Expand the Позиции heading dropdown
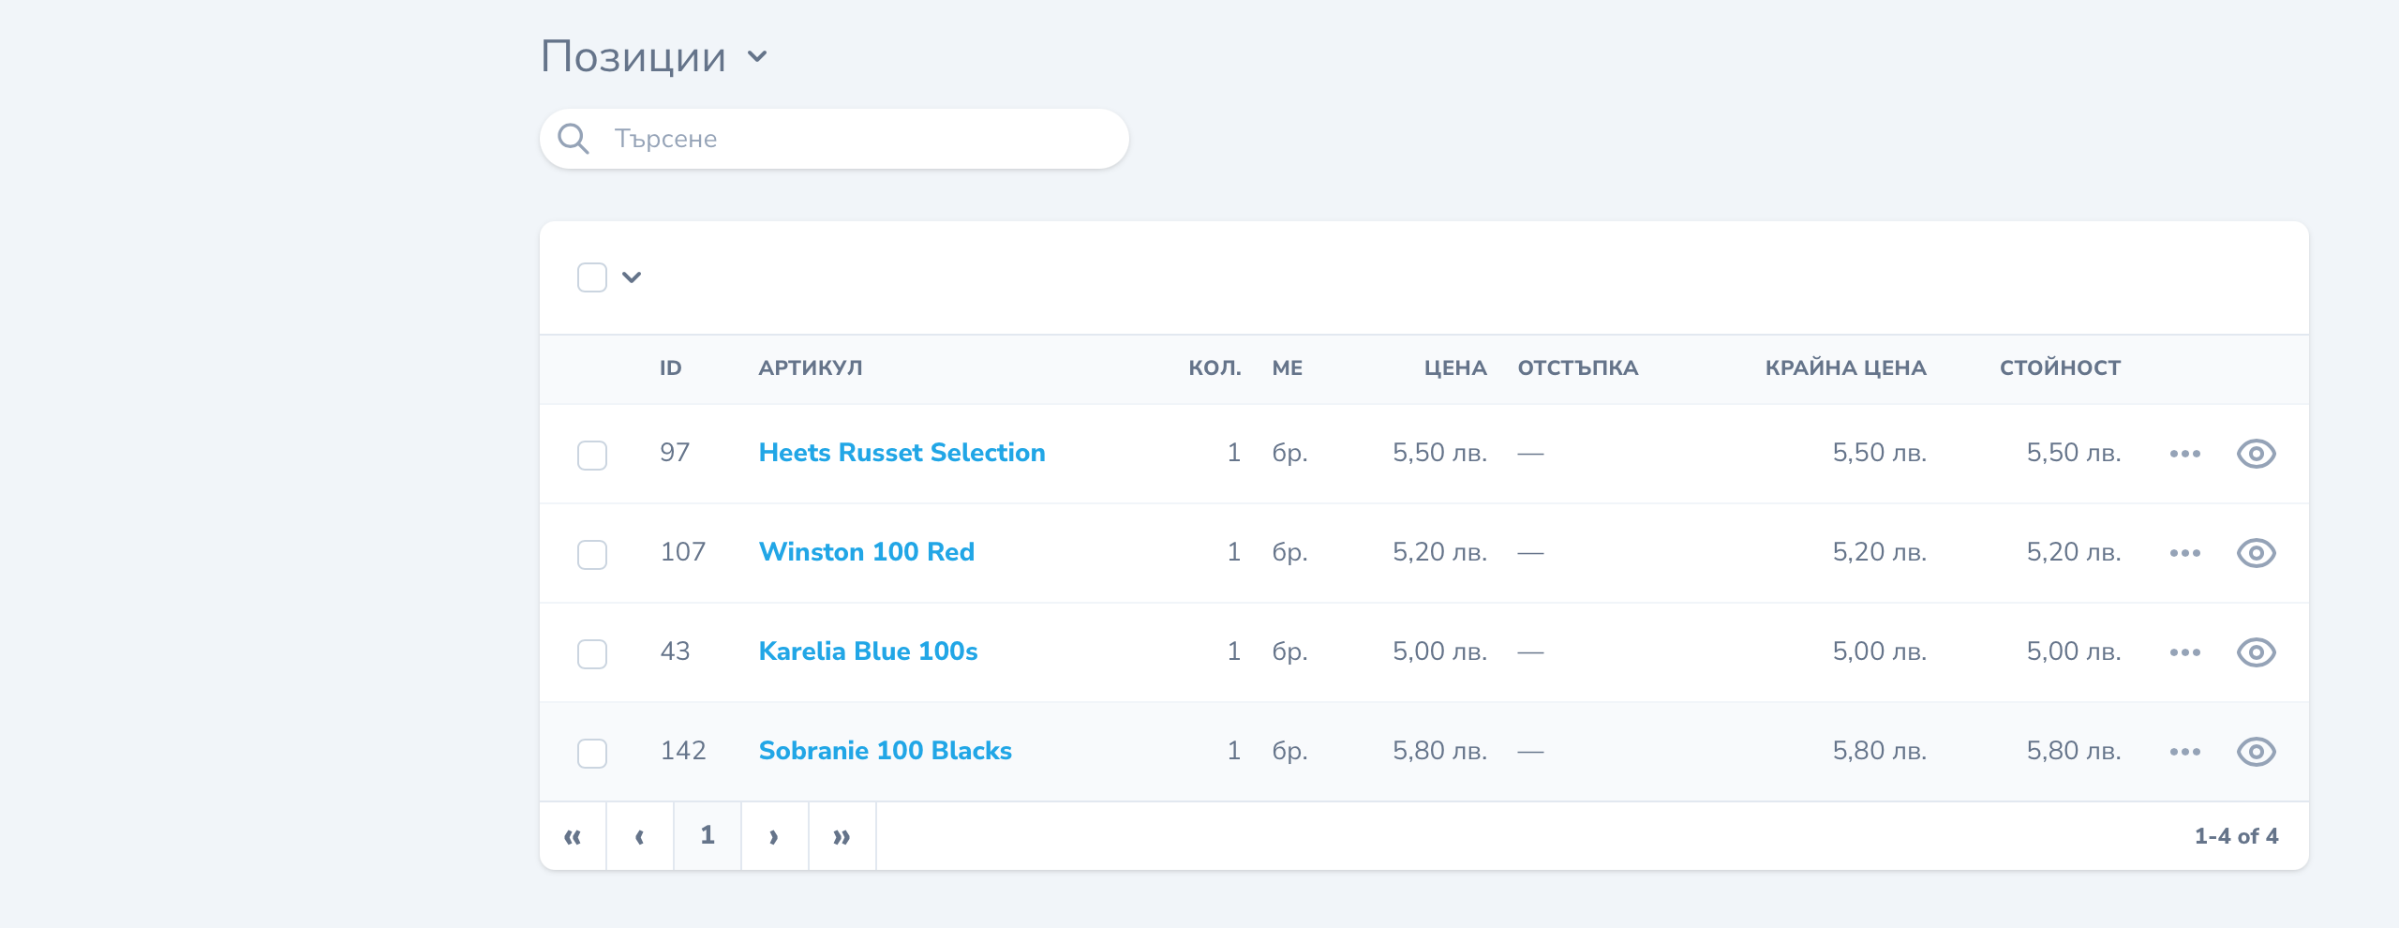Image resolution: width=2399 pixels, height=928 pixels. pos(757,57)
